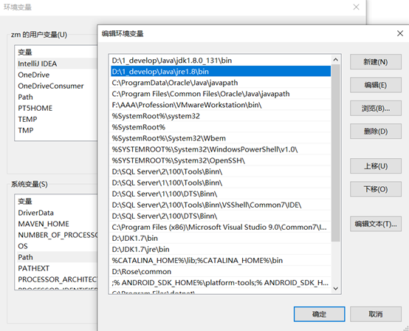Open 编辑文本(T)... text editor
Screen dimensions: 409x331
375,224
